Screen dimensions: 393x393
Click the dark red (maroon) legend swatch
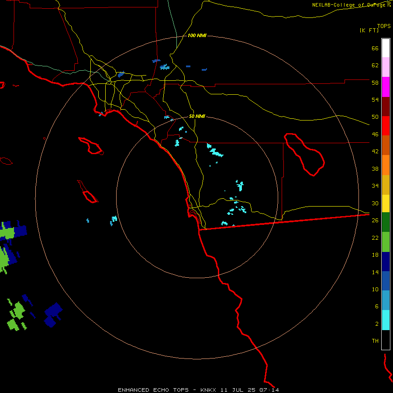click(x=386, y=107)
